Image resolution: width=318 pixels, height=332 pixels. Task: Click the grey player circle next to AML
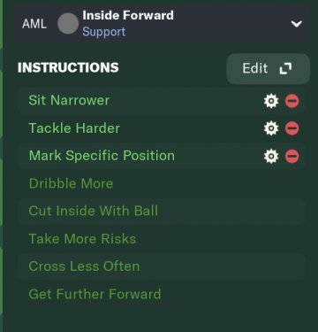tap(68, 24)
